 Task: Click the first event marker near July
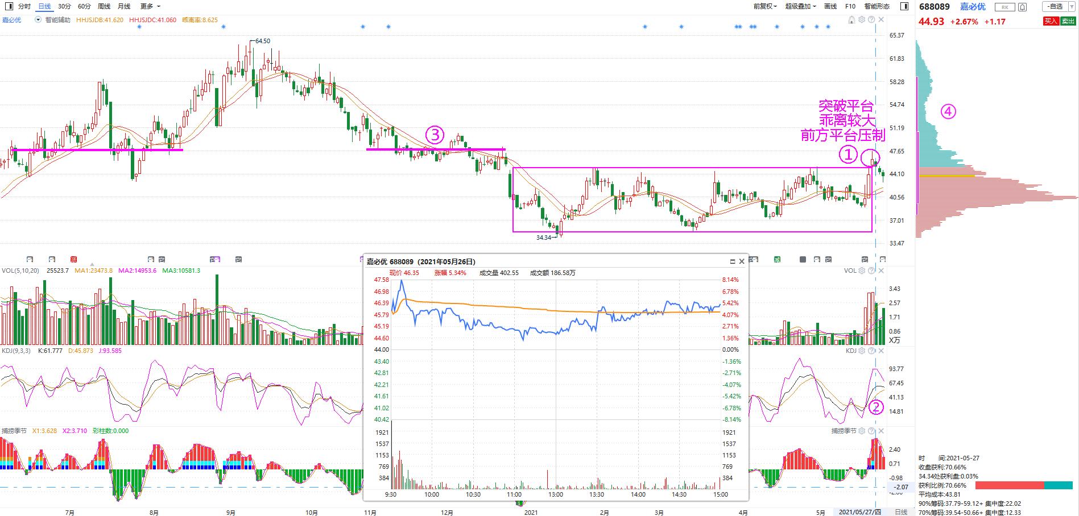point(30,260)
